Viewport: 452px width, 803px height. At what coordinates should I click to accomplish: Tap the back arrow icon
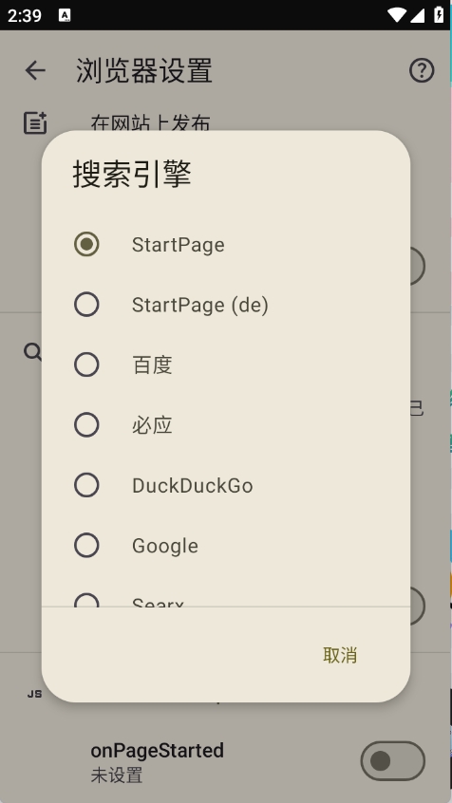click(35, 70)
